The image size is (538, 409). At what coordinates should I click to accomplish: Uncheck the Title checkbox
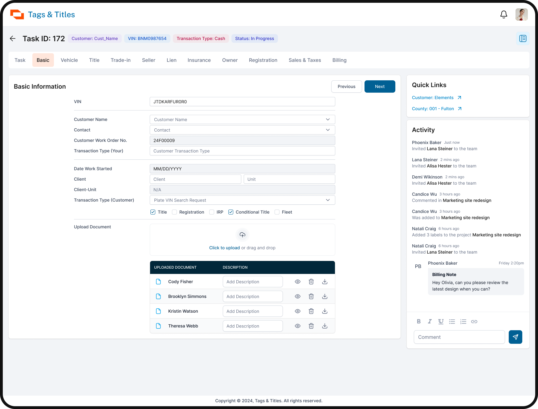(x=153, y=212)
